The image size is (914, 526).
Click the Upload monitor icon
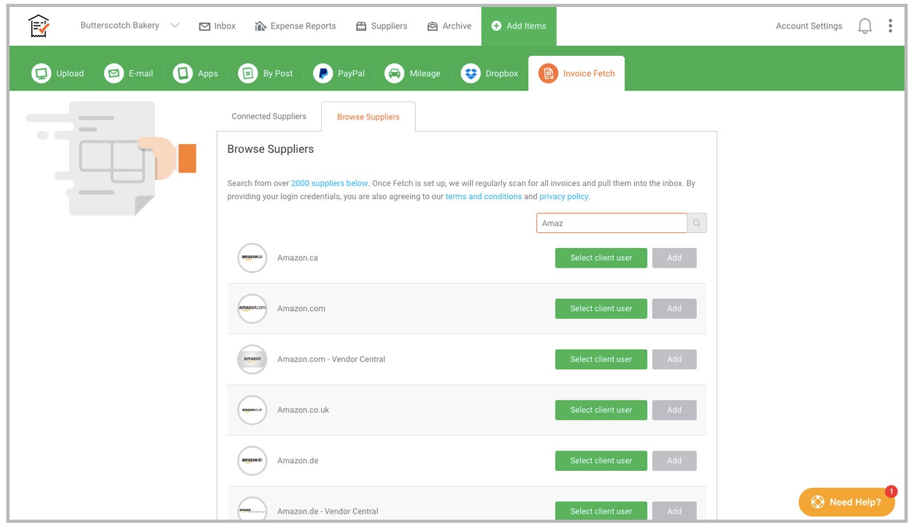coord(41,74)
